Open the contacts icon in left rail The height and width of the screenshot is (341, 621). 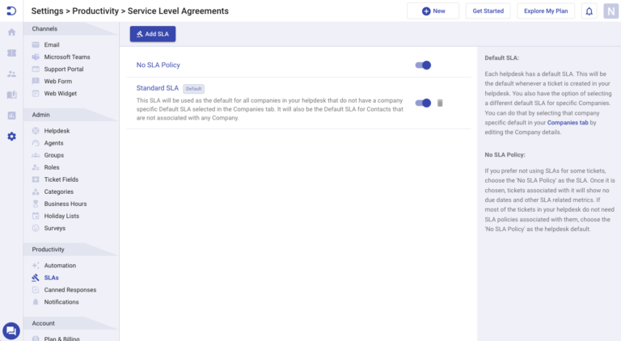click(11, 74)
